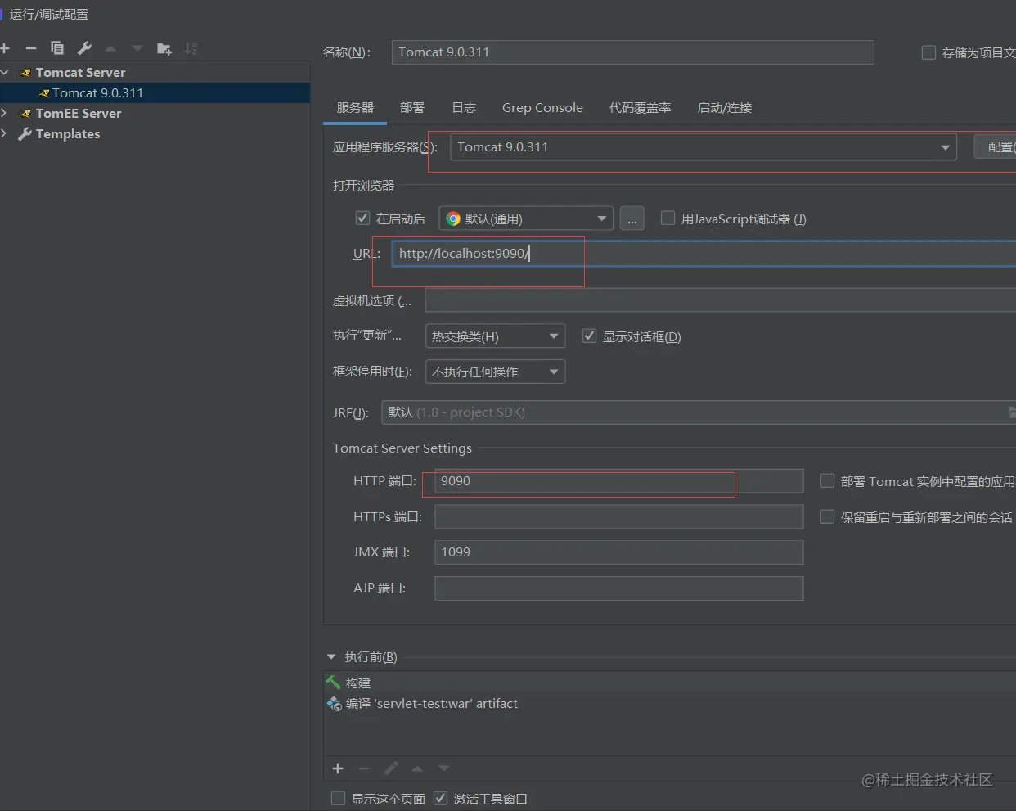Copy the selected configuration
Image resolution: width=1016 pixels, height=811 pixels.
(57, 48)
